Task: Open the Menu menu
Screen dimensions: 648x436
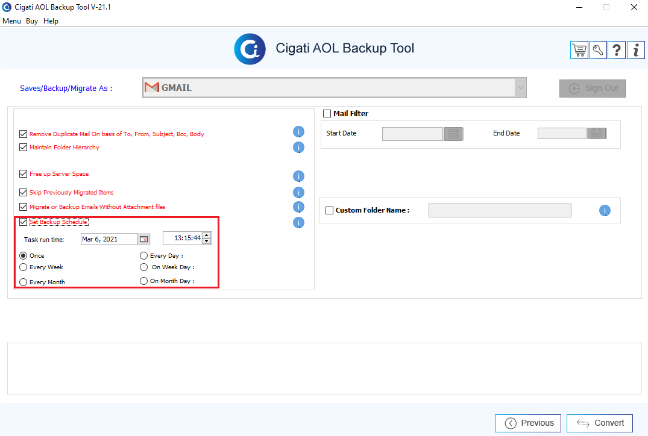Action: coord(11,21)
